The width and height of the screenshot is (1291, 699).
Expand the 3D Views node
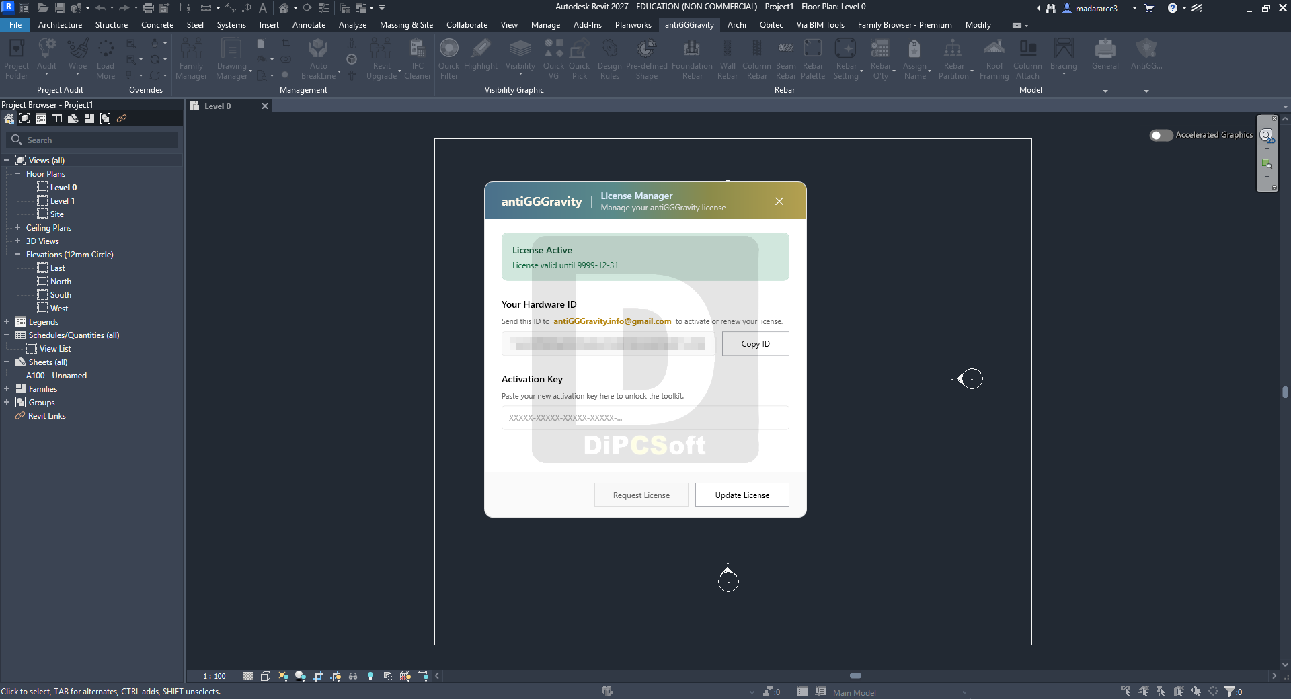[x=17, y=241]
